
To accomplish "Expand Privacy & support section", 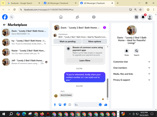I will pos(132,80).
